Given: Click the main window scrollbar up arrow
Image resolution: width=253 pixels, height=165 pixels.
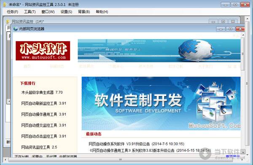Looking at the screenshot, I should tap(248, 19).
